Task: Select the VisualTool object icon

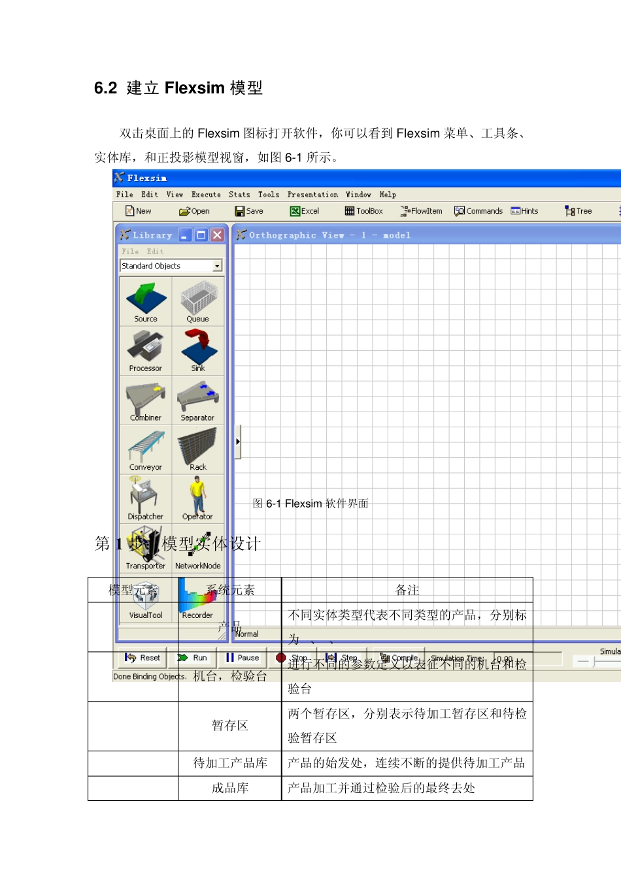Action: [x=146, y=598]
